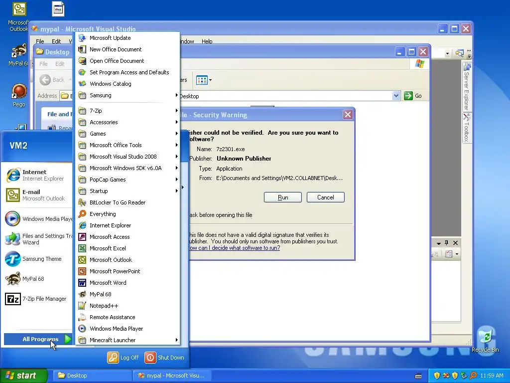Launch Microsoft Access
Screen dimensions: 510x383
tap(127, 237)
